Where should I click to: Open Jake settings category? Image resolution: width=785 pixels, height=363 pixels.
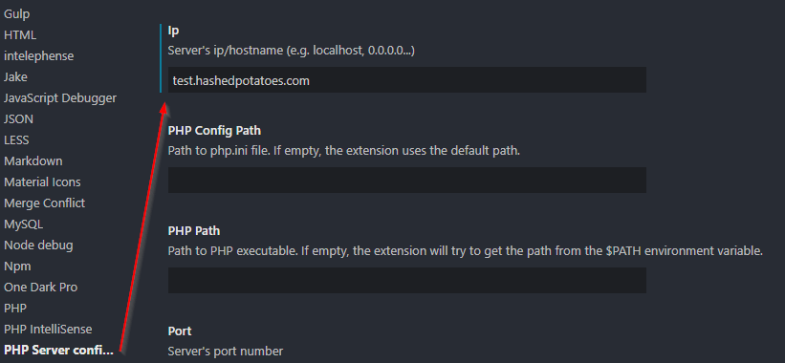(15, 77)
